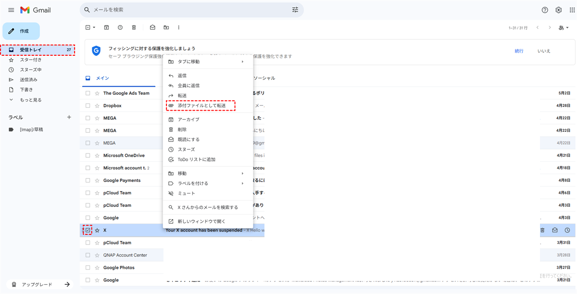Screen dimensions: 577x294
Task: Click the toolbar mark-as-read envelope icon
Action: pos(152,27)
